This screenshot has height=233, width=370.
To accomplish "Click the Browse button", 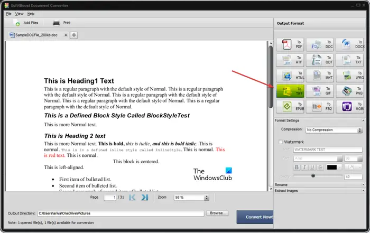I will [x=217, y=213].
